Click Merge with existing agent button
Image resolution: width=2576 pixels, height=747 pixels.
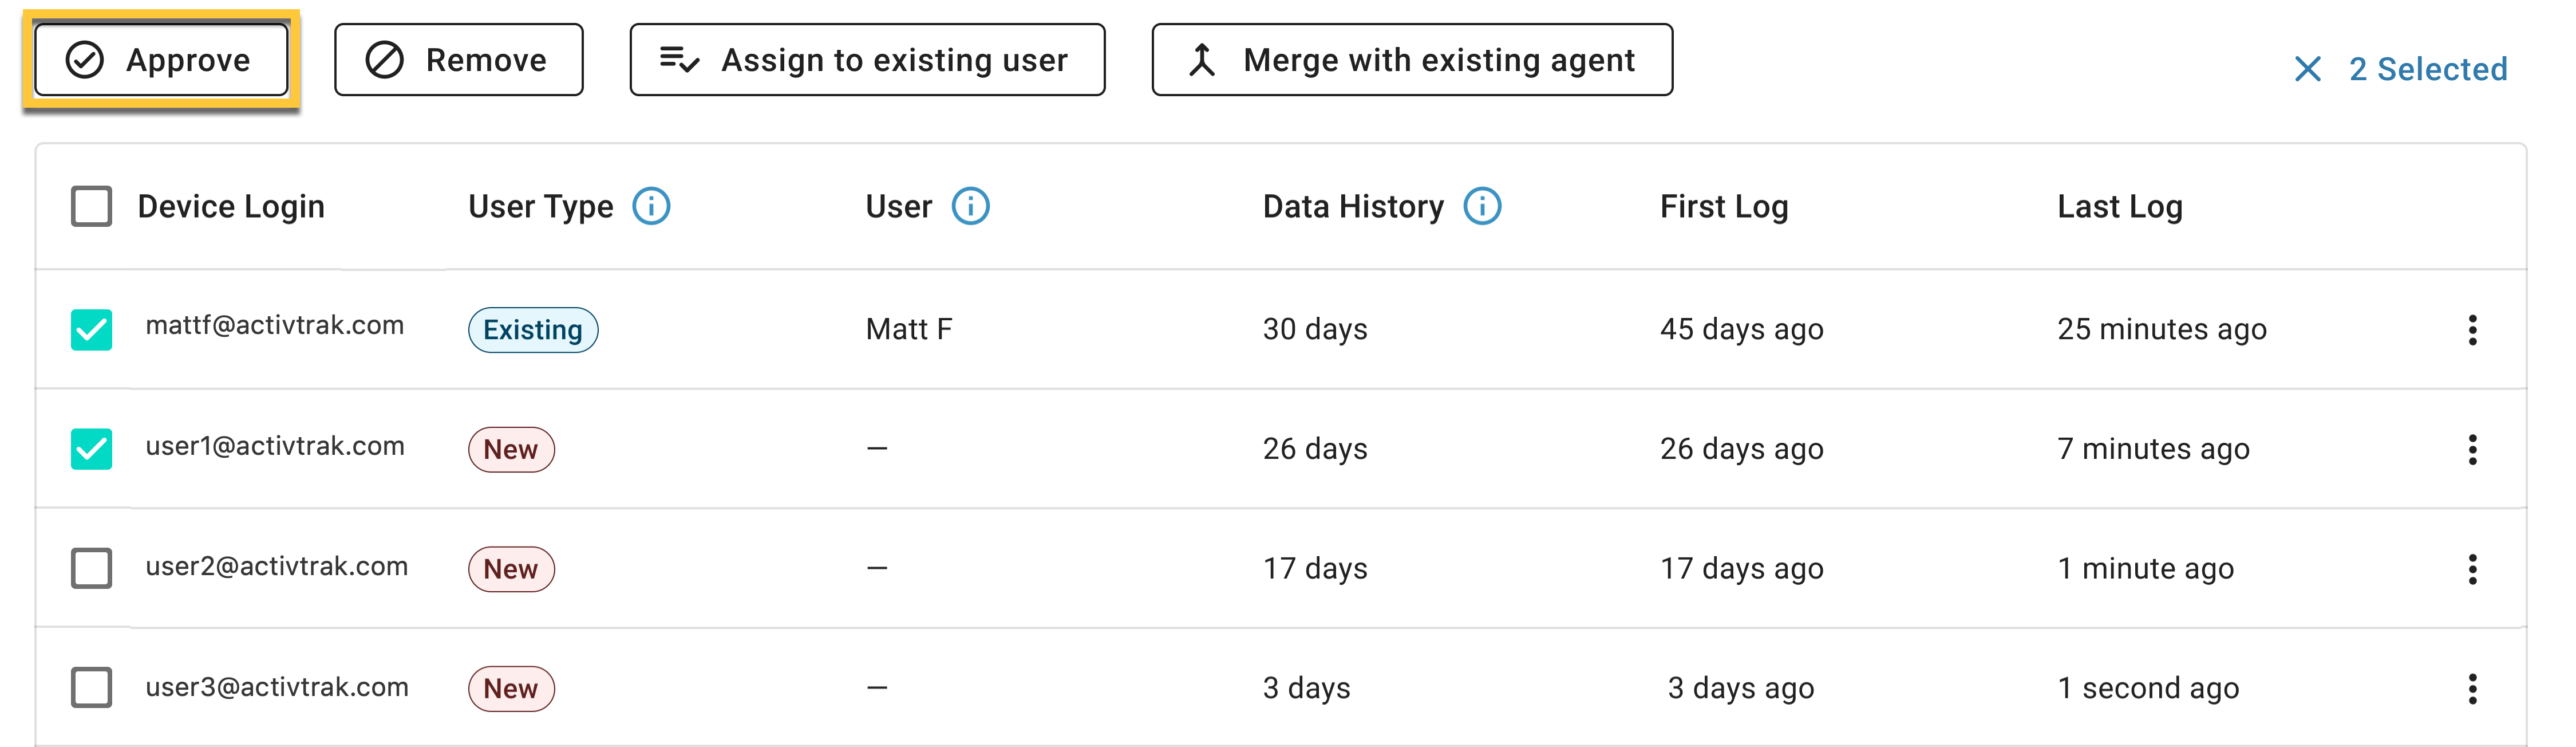(1412, 60)
